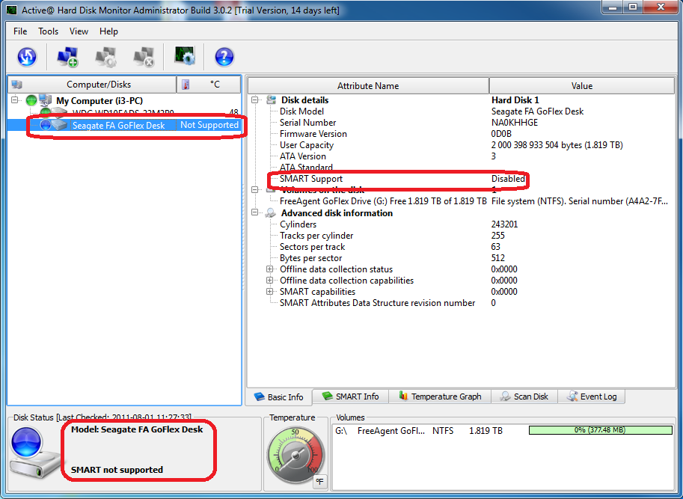The image size is (683, 499).
Task: Click the large disk status icon
Action: [x=35, y=452]
